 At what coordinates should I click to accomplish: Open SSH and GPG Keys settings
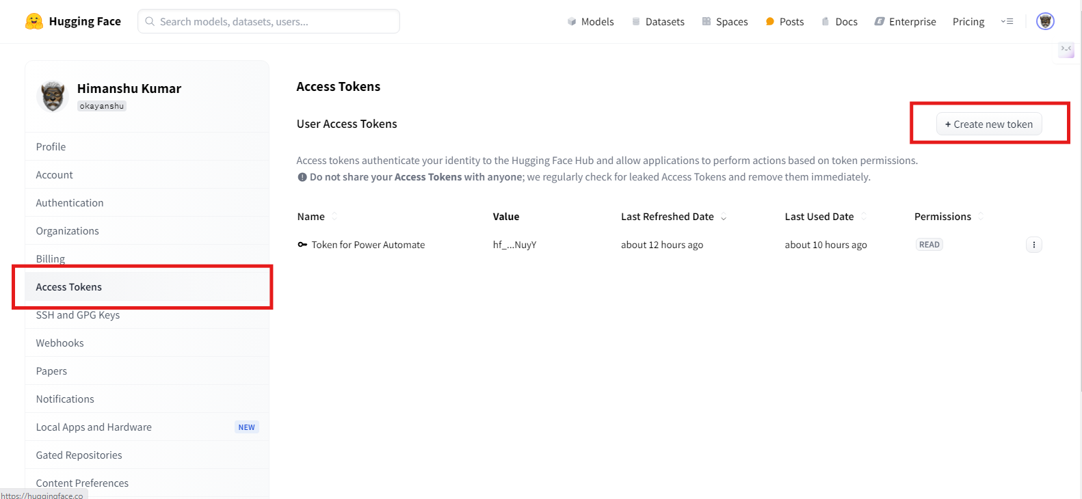78,315
